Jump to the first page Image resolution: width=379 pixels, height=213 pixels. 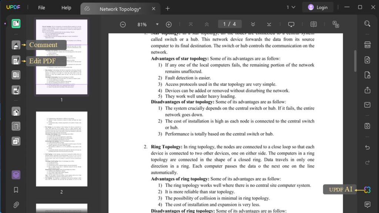[x=191, y=24]
